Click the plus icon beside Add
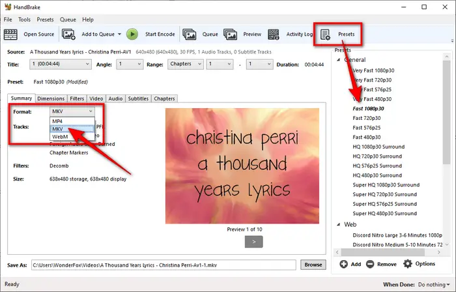Image resolution: width=456 pixels, height=292 pixels. point(343,264)
